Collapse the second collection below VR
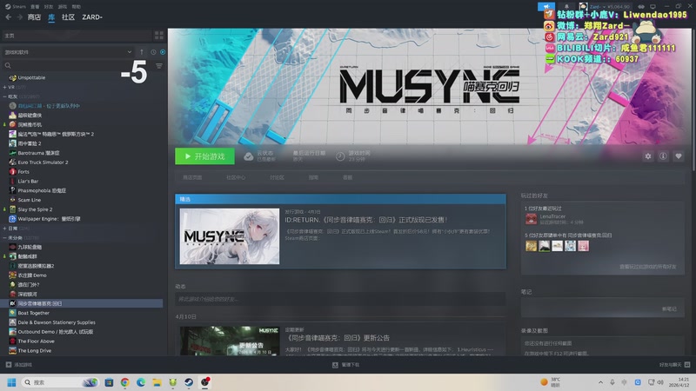 pyautogui.click(x=5, y=96)
